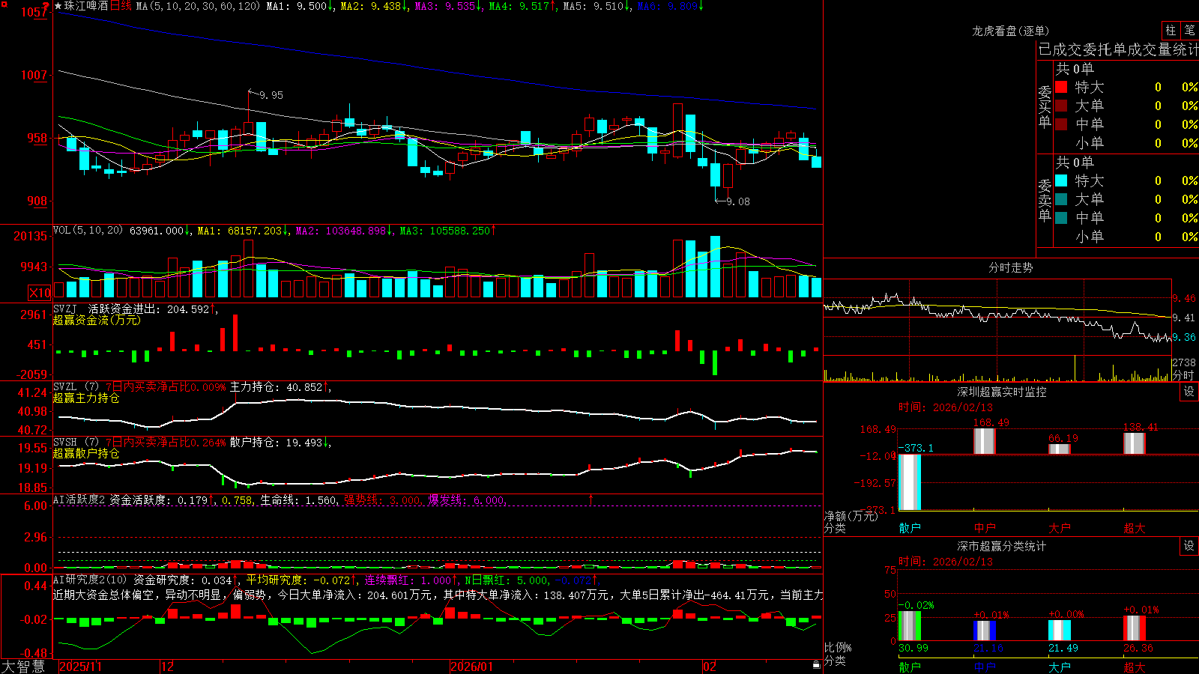Click the 分时走势 panel header
The width and height of the screenshot is (1199, 674).
1010,267
